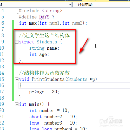Click 'main' in the int main() line
This screenshot has width=130, height=130.
coord(34,104)
